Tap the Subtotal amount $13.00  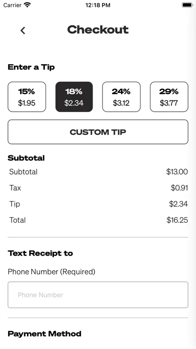tap(177, 172)
